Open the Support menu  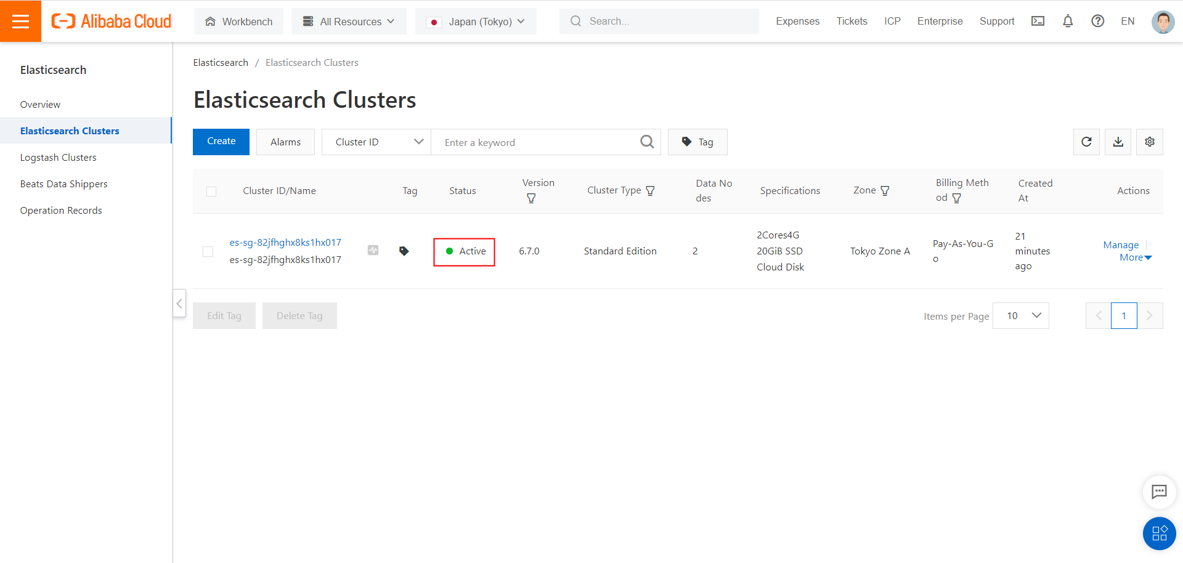tap(996, 21)
